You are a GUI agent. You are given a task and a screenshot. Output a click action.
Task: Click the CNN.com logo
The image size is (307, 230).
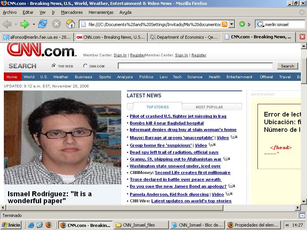click(x=42, y=50)
